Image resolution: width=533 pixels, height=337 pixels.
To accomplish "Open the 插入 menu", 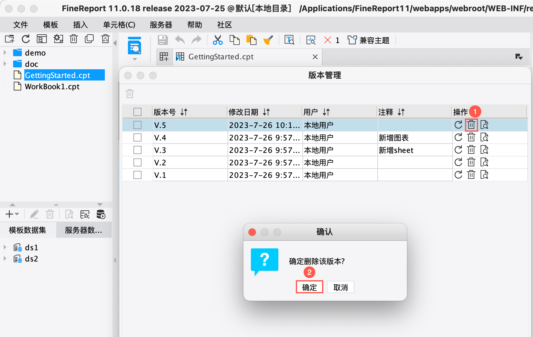I will 81,25.
